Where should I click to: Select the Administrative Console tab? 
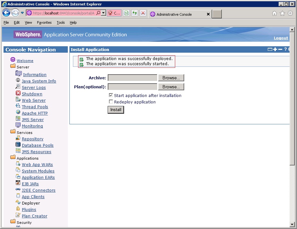tap(180, 14)
